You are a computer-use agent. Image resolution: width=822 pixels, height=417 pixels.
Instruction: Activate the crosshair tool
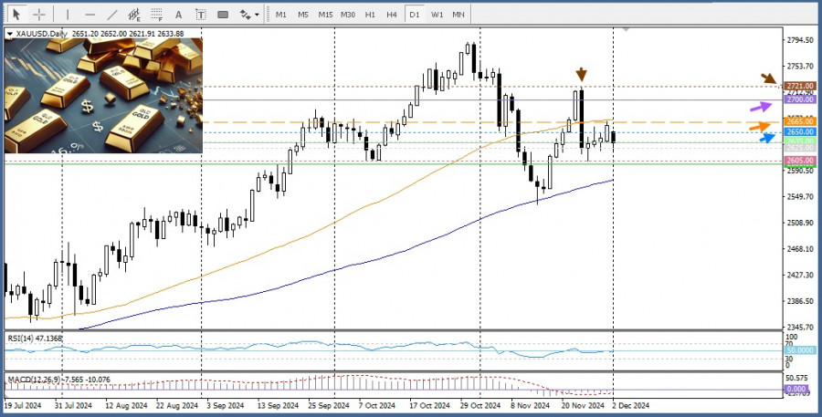click(x=38, y=15)
